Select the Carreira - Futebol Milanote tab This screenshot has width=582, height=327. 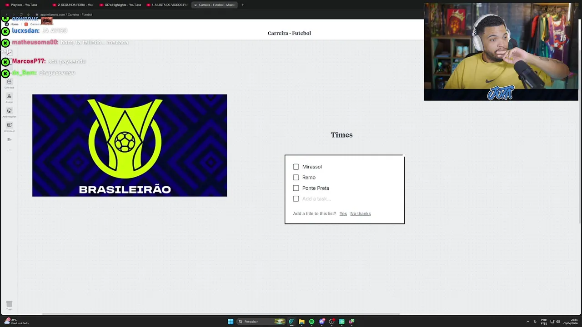click(x=214, y=5)
